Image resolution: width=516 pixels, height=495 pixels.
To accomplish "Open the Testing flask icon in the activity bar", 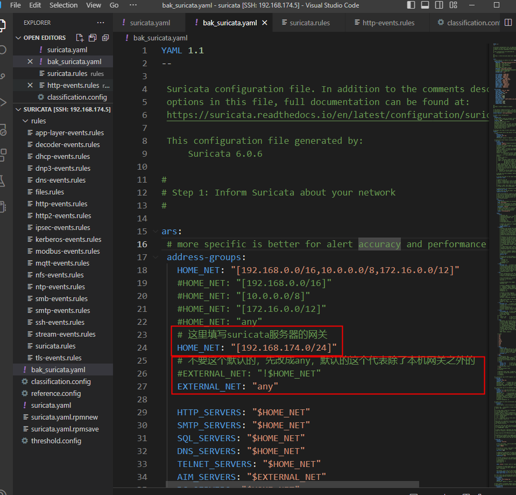I will (3, 181).
